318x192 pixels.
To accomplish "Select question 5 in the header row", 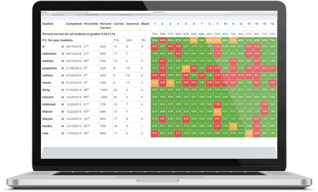I will coord(186,24).
